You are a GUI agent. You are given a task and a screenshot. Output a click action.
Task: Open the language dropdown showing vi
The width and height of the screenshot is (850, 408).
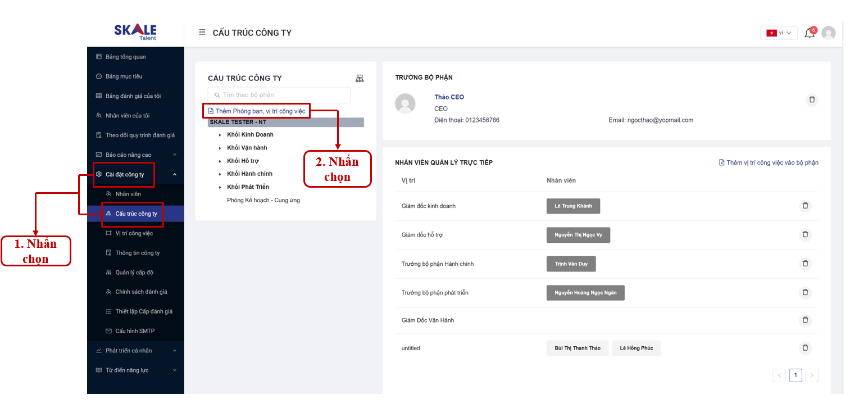click(x=778, y=33)
